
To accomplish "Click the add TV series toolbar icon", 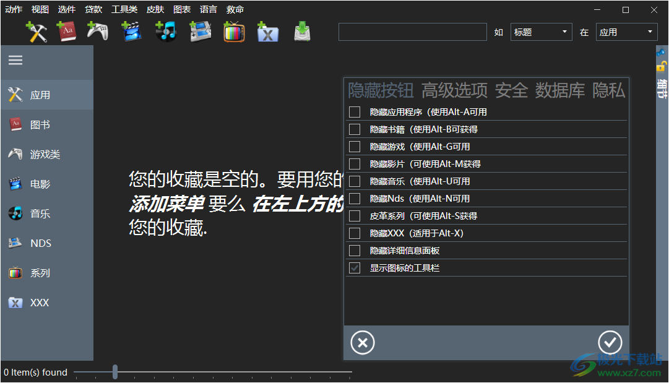I will pos(234,32).
